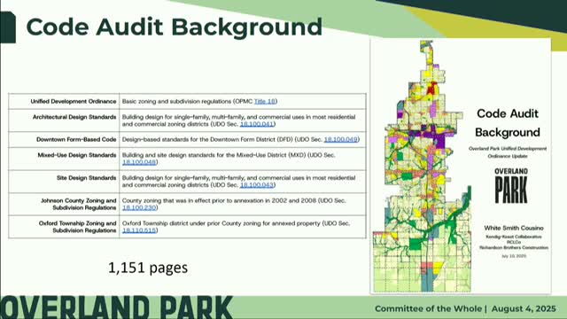Open the 18.110.515 Oxford Township link
Screen dimensions: 567x319
pyautogui.click(x=139, y=230)
